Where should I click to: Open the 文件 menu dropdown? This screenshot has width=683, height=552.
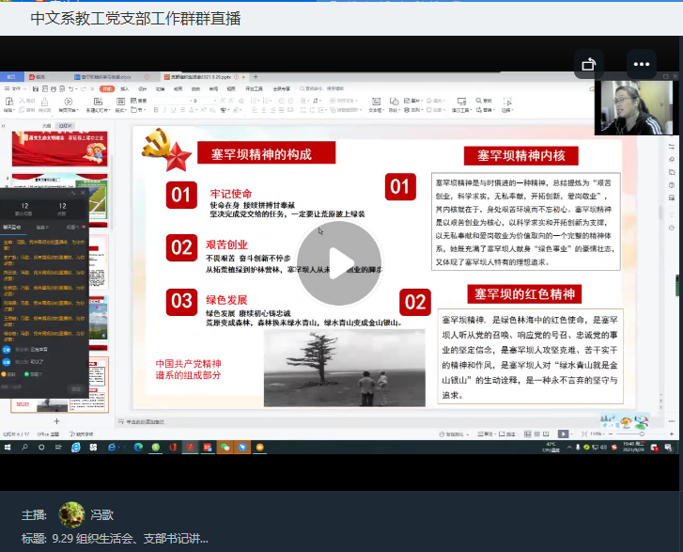tap(15, 88)
